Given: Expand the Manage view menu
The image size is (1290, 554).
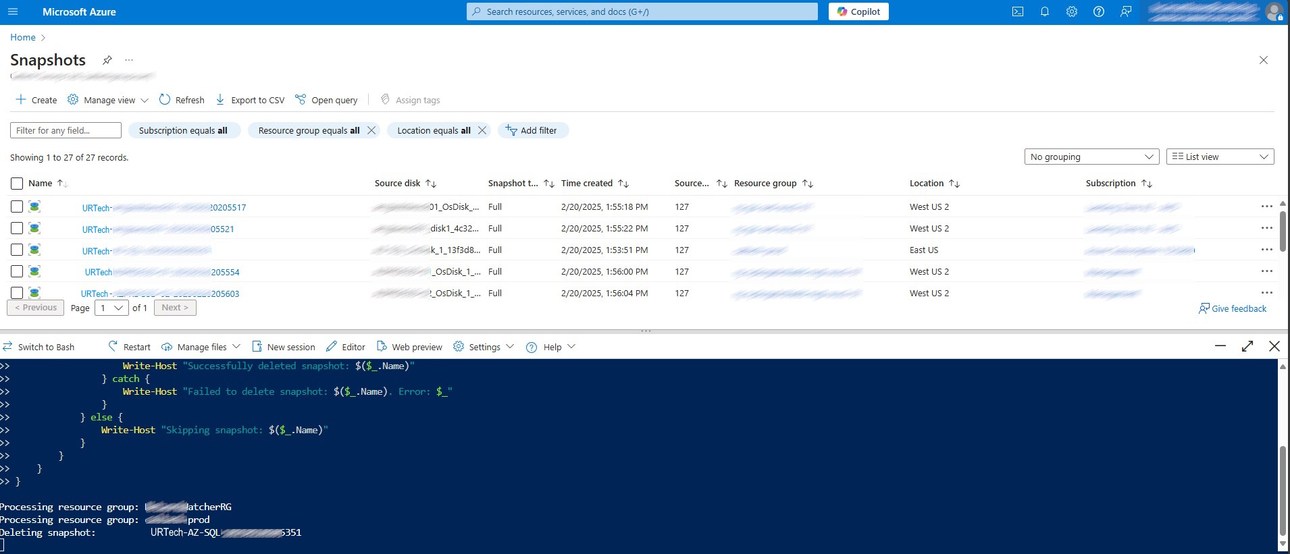Looking at the screenshot, I should (x=108, y=100).
